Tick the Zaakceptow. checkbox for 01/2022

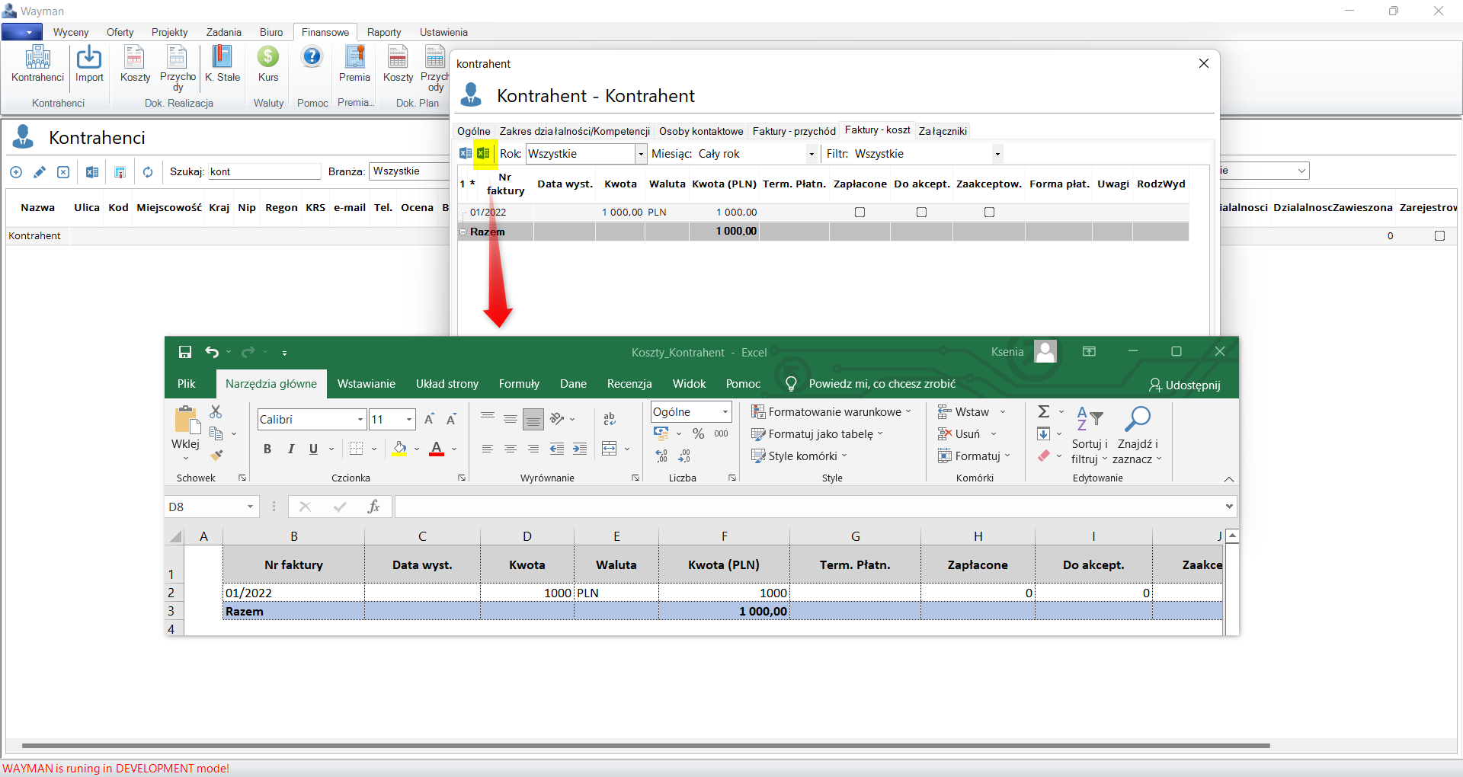990,213
